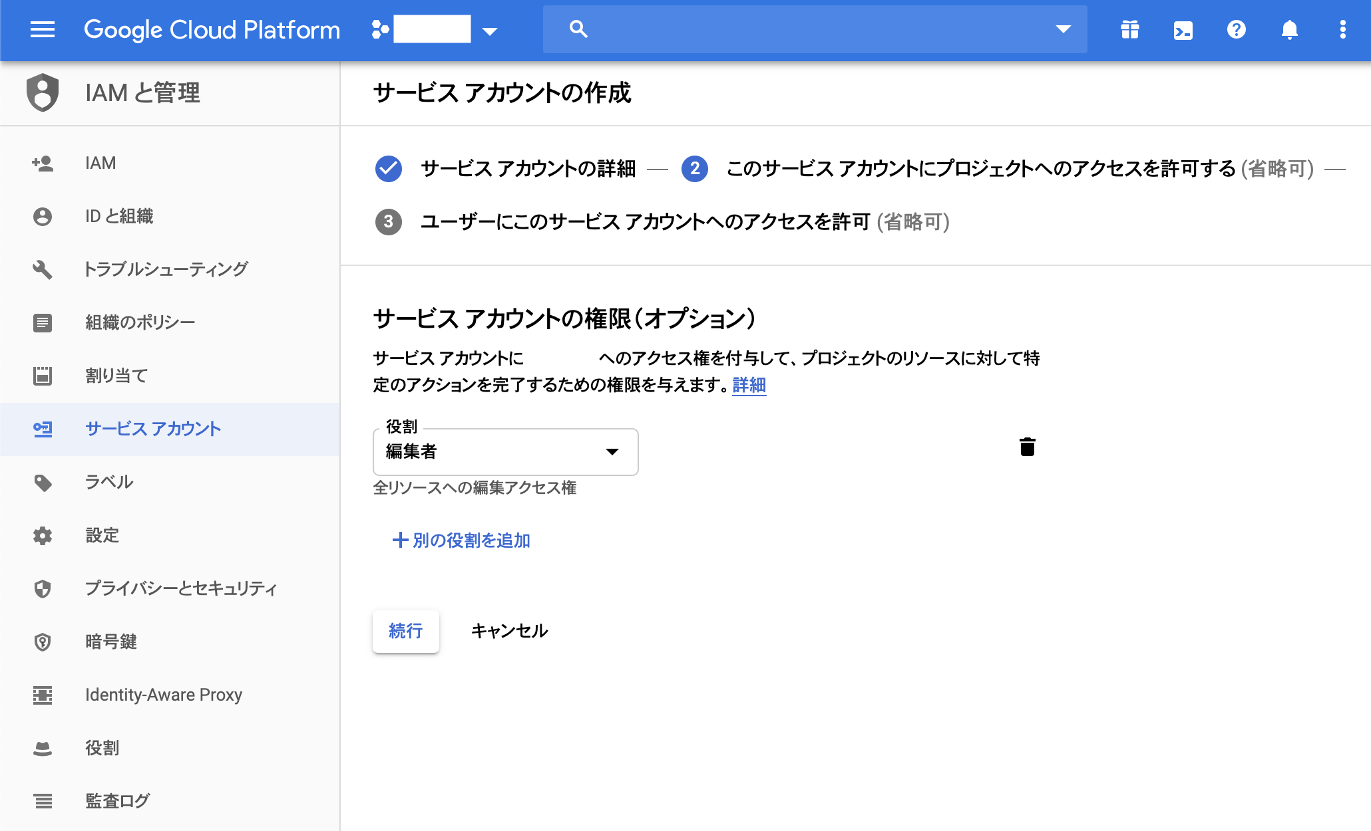Open the トラブルシューティング section
This screenshot has width=1371, height=831.
(166, 269)
